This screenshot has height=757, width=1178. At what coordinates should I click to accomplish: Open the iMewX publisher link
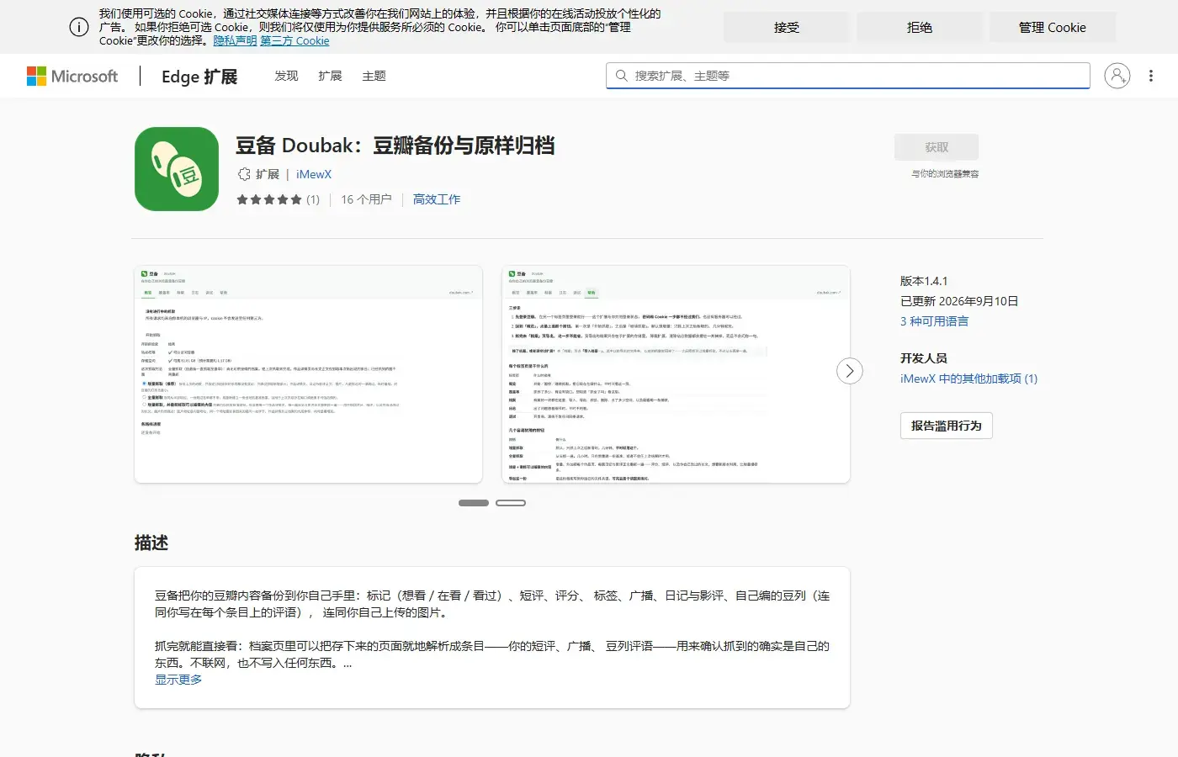click(314, 174)
